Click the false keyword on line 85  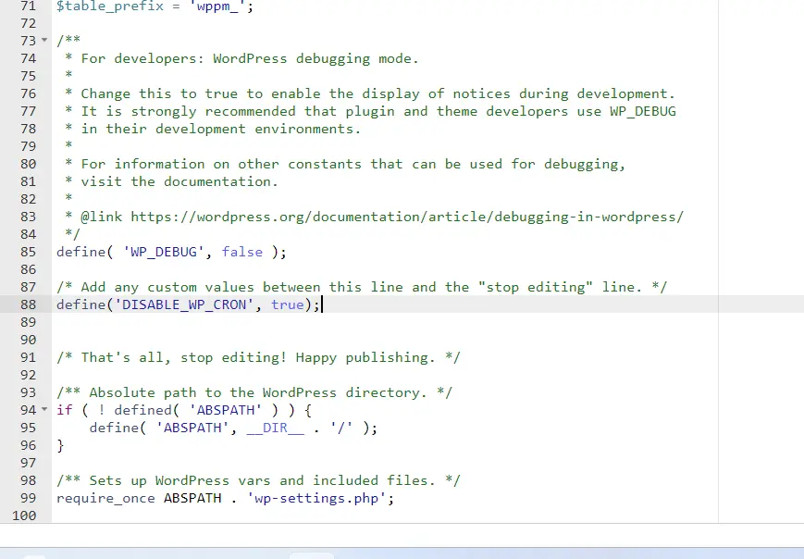point(242,252)
